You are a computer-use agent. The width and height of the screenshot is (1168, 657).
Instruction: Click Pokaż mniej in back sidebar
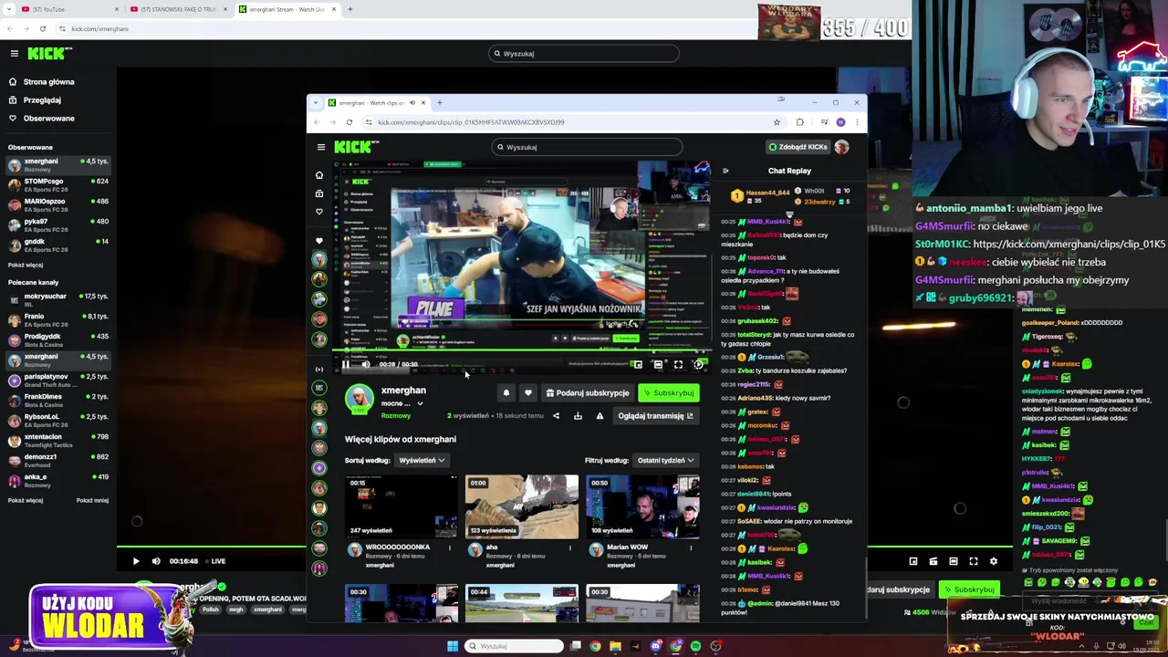pyautogui.click(x=92, y=501)
